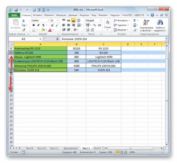Click zoom in plus button
The height and width of the screenshot is (163, 177).
[163, 152]
